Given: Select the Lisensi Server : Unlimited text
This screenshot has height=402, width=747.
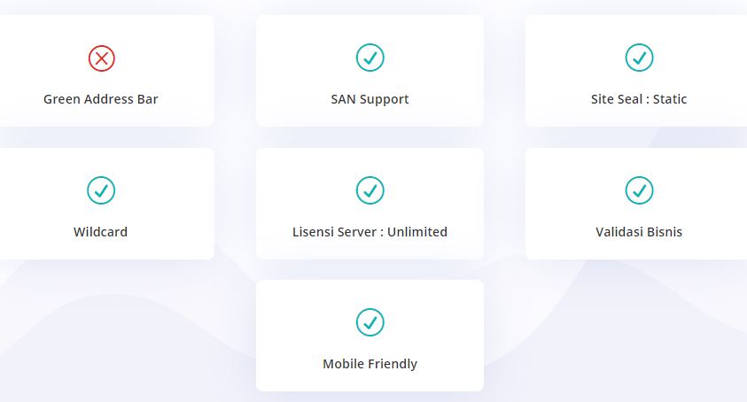Looking at the screenshot, I should (x=370, y=232).
